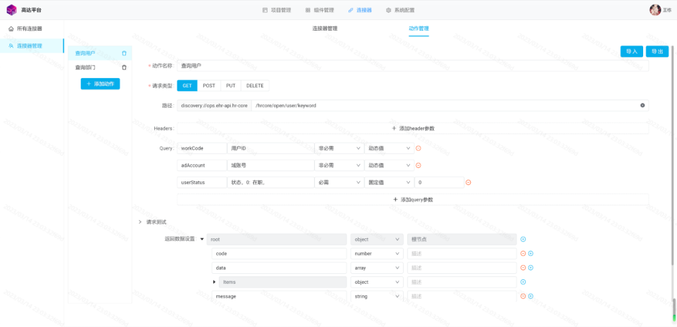This screenshot has width=677, height=327.
Task: Add a child node under root
Action: [x=523, y=239]
